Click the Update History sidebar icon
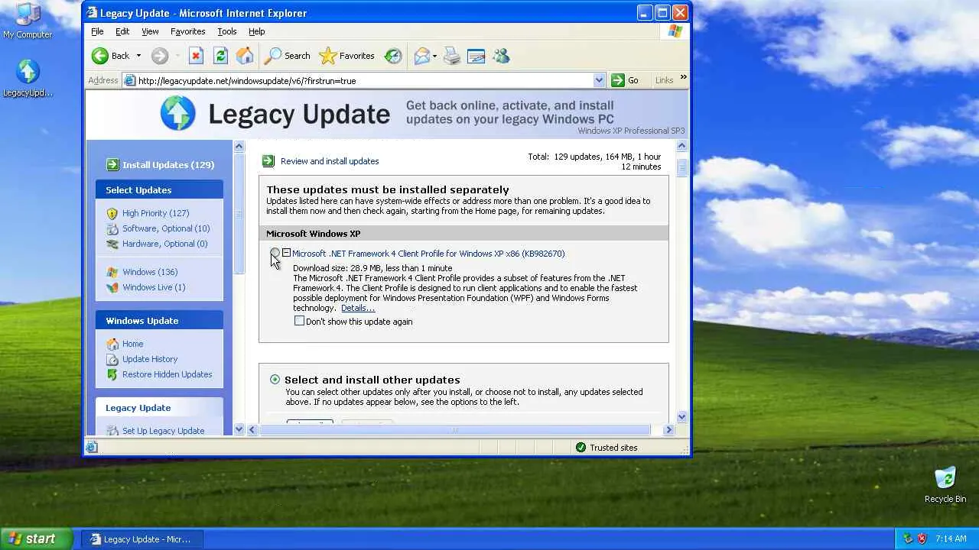Screen dimensions: 979x550 [x=112, y=359]
